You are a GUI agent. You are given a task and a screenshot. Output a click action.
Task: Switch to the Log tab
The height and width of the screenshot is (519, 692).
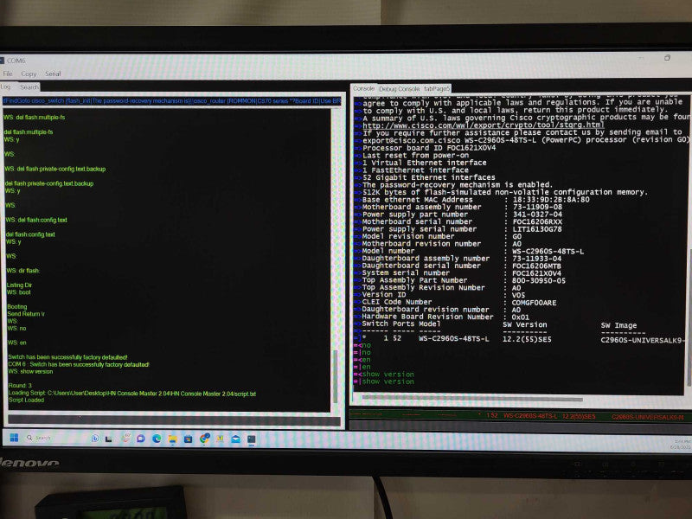coord(6,87)
